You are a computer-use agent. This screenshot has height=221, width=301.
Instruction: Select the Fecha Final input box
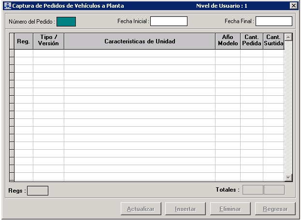tap(274, 21)
